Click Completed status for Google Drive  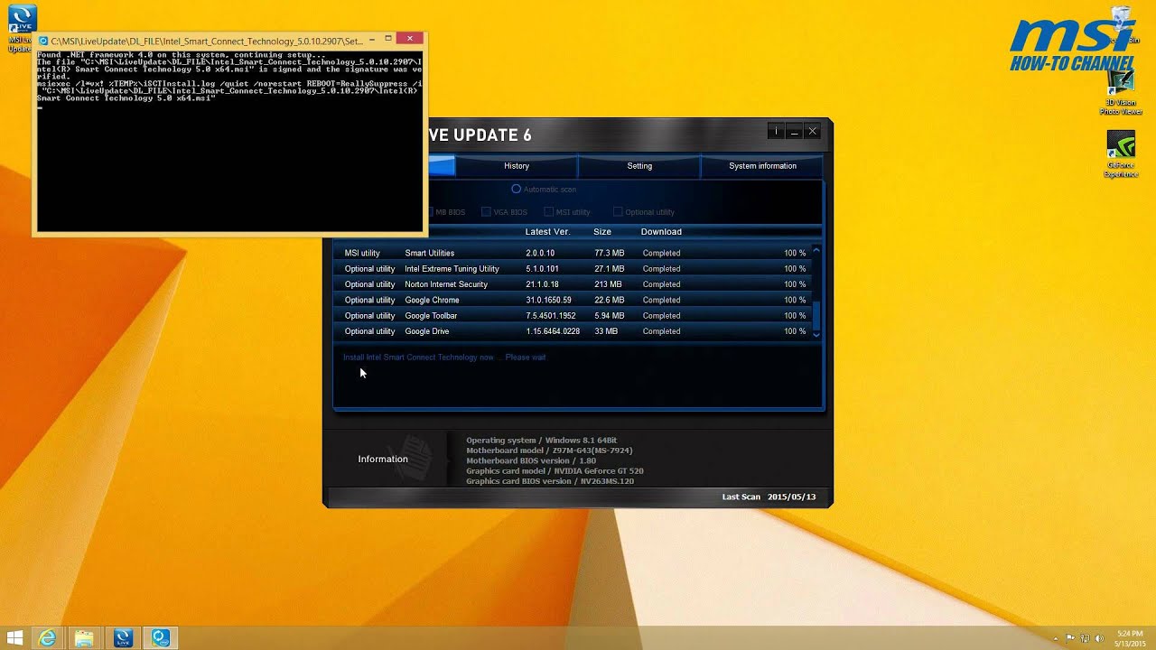tap(661, 331)
